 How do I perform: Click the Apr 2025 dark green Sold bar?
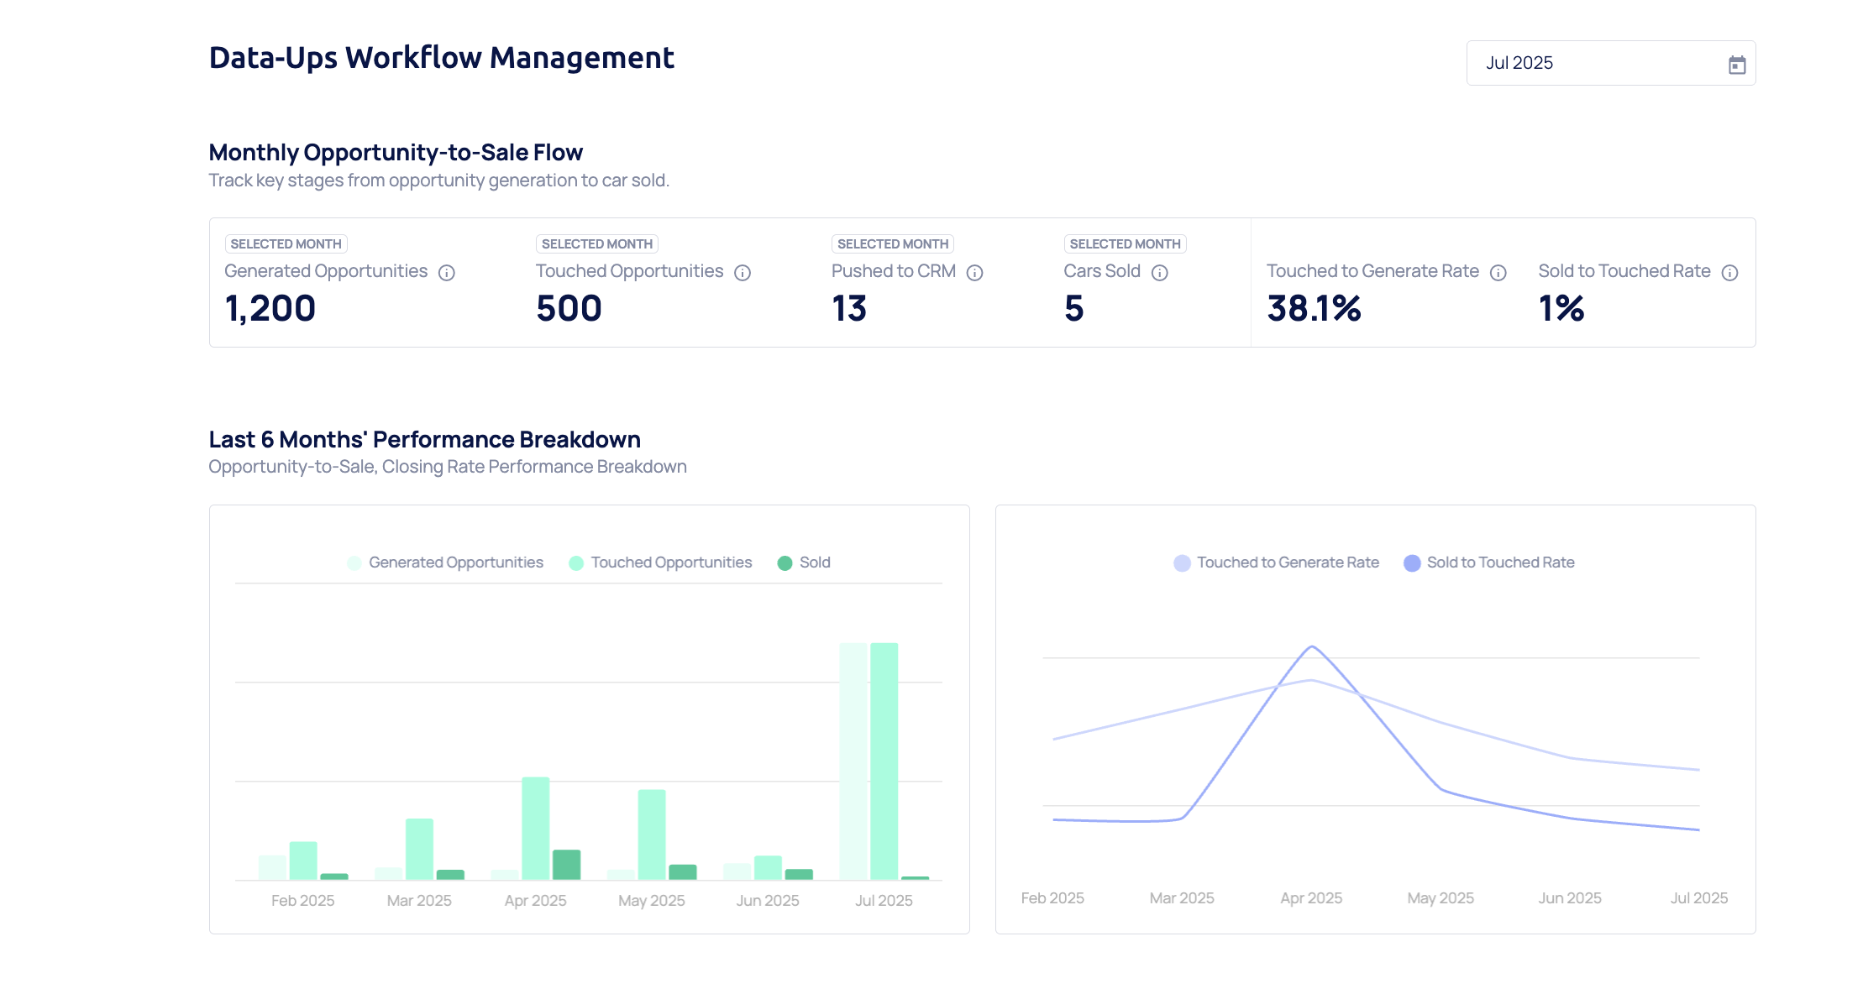coord(566,865)
